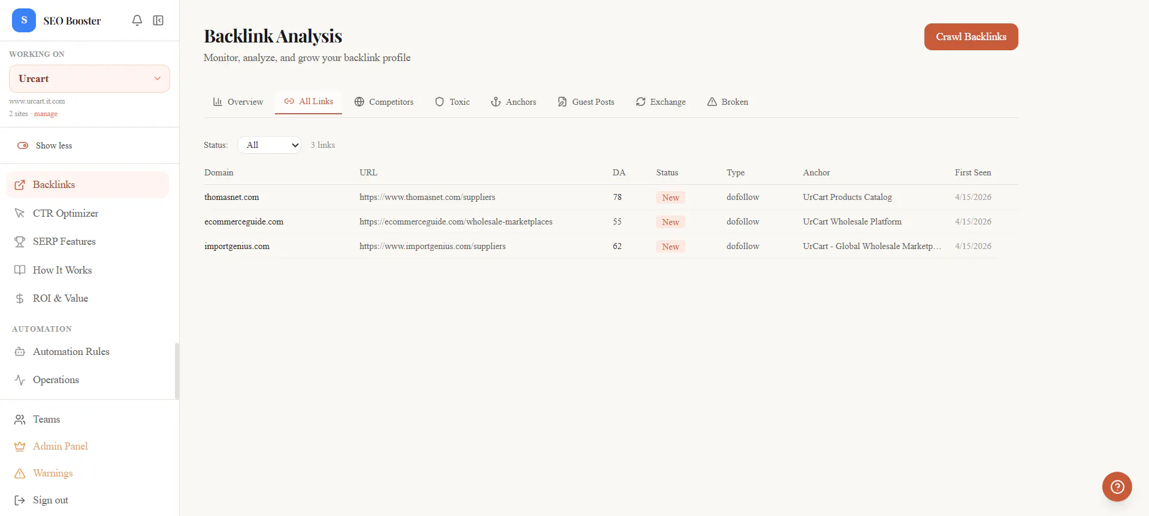1149x516 pixels.
Task: Click the thomasnet.com domain cell
Action: click(232, 197)
